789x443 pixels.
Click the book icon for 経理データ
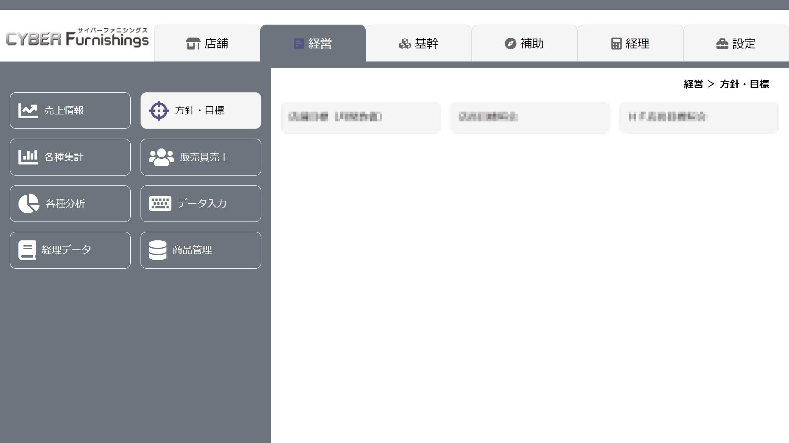27,250
